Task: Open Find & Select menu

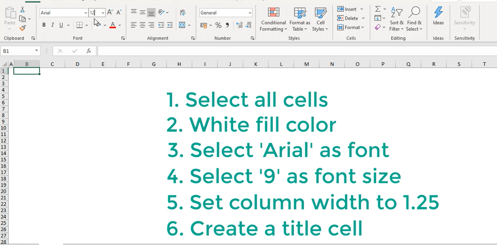Action: tap(414, 19)
